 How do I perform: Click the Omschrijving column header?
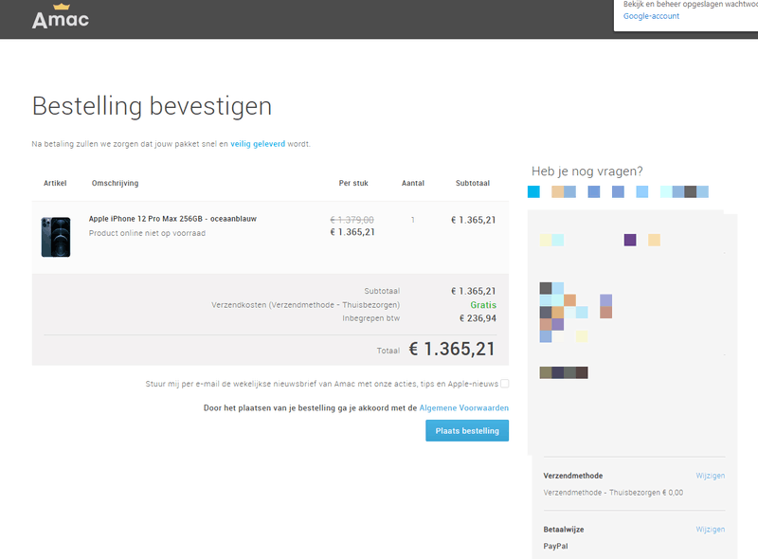[x=115, y=183]
